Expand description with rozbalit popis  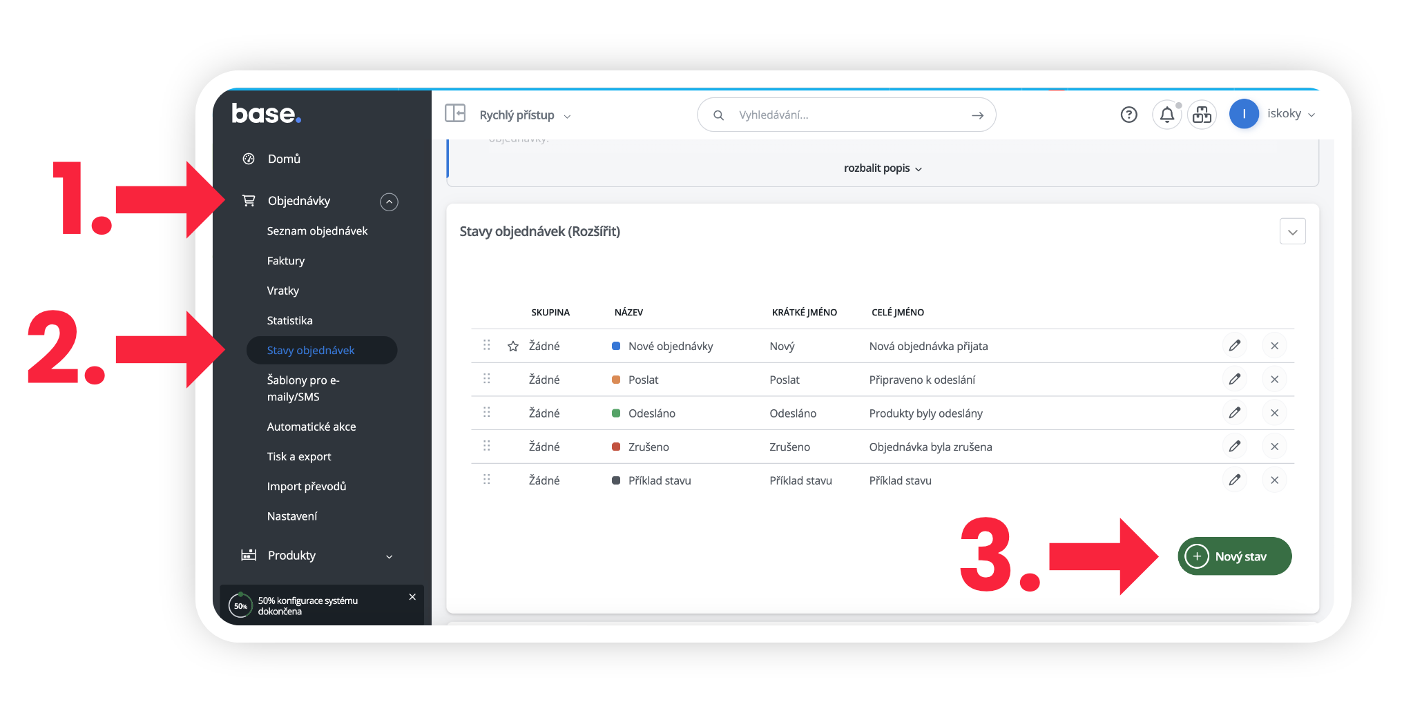click(x=883, y=168)
